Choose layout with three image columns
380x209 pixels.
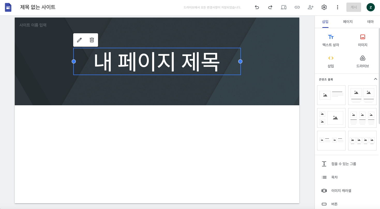coord(362,118)
